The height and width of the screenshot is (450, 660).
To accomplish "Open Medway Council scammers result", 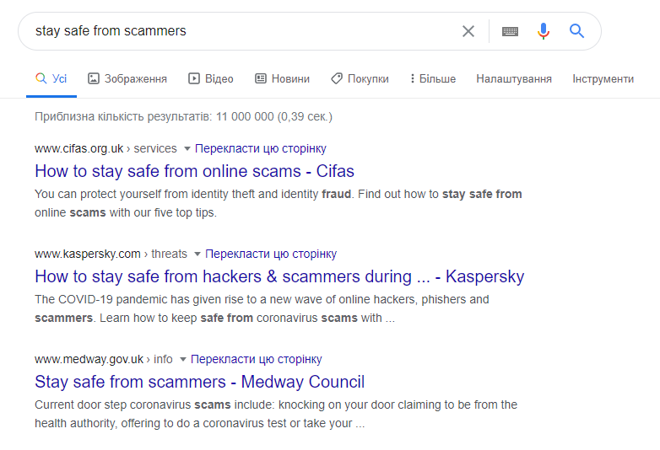I will [x=199, y=382].
